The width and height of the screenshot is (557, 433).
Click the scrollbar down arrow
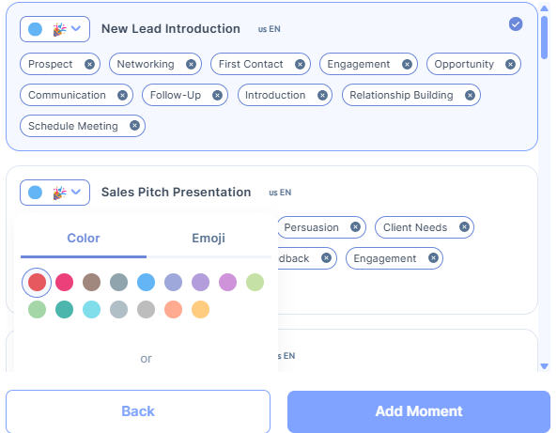(x=544, y=366)
